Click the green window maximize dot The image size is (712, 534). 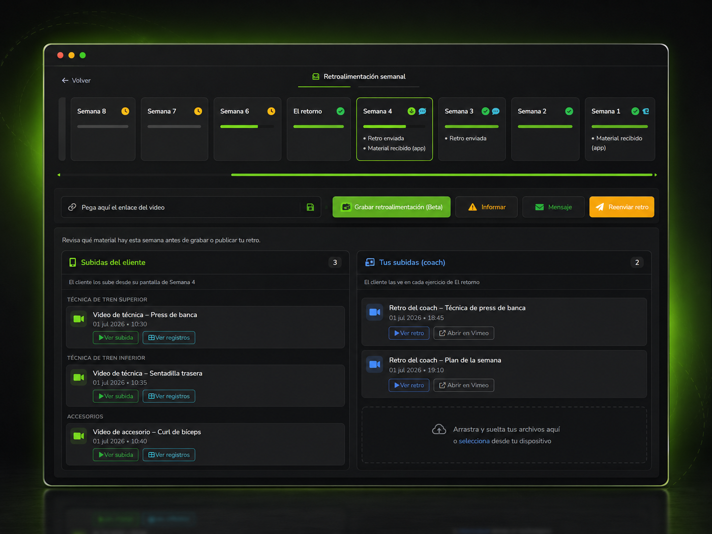pyautogui.click(x=83, y=55)
